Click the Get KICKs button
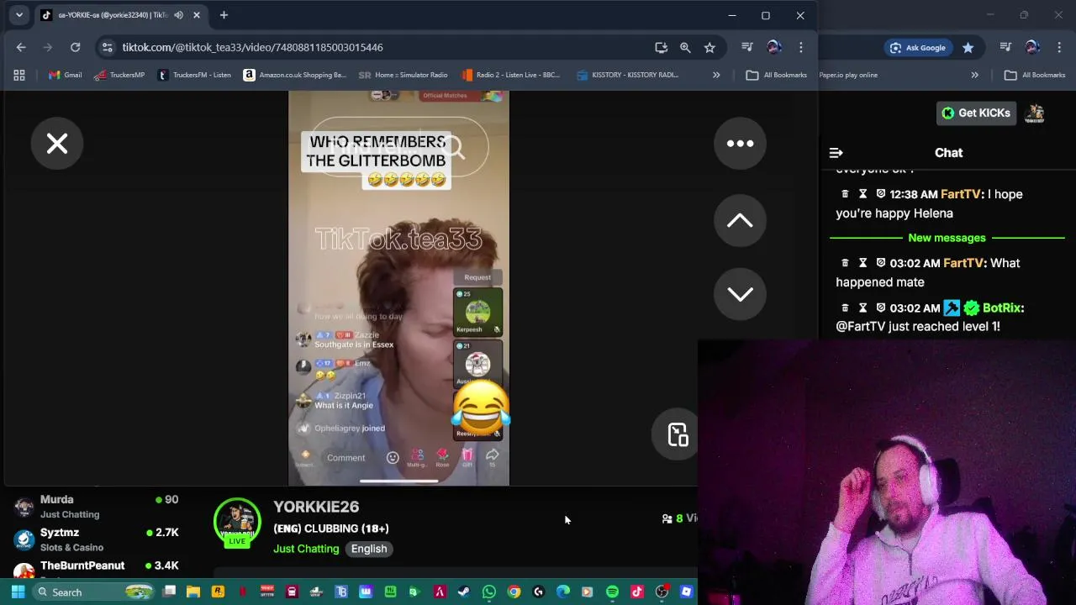Image resolution: width=1076 pixels, height=605 pixels. tap(976, 113)
